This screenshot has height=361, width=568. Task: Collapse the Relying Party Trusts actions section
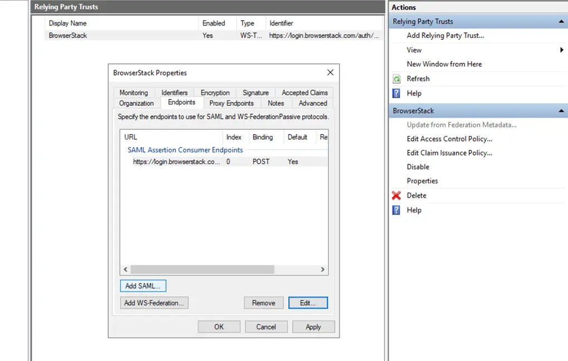click(561, 22)
